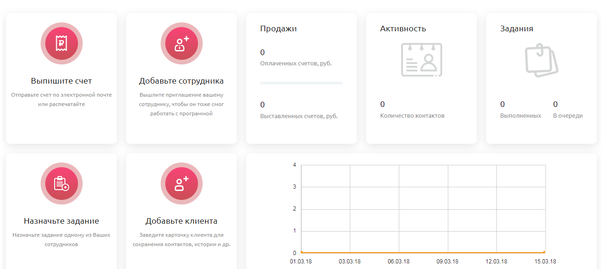Select the Активность panel header

[403, 28]
